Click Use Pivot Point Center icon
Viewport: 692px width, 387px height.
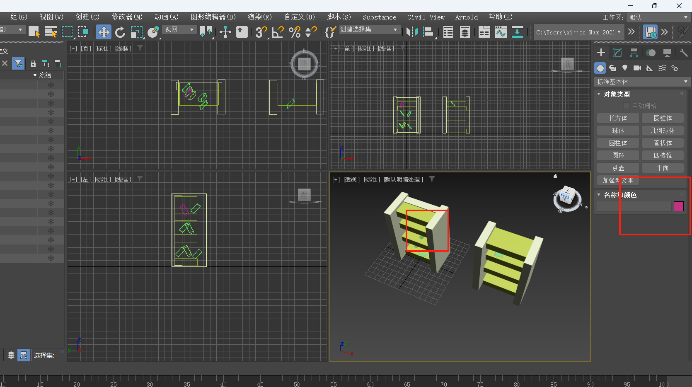click(x=206, y=32)
